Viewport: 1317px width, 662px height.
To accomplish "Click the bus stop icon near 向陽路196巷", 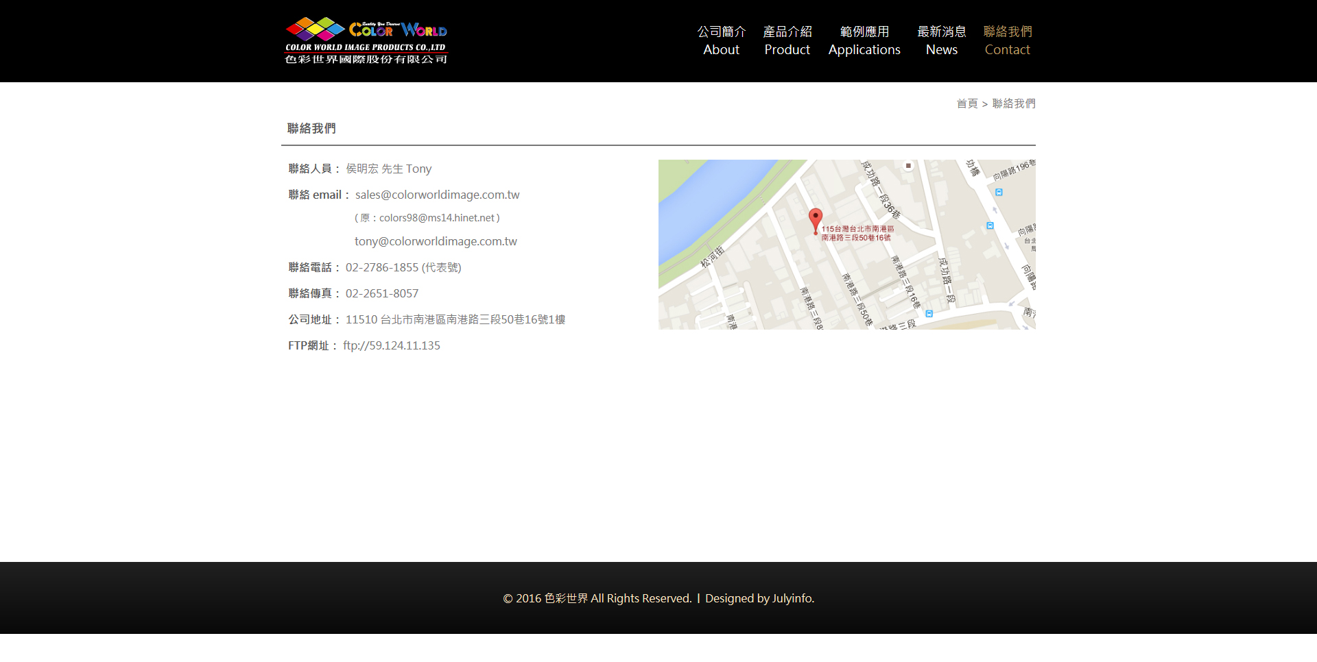I will pos(999,193).
